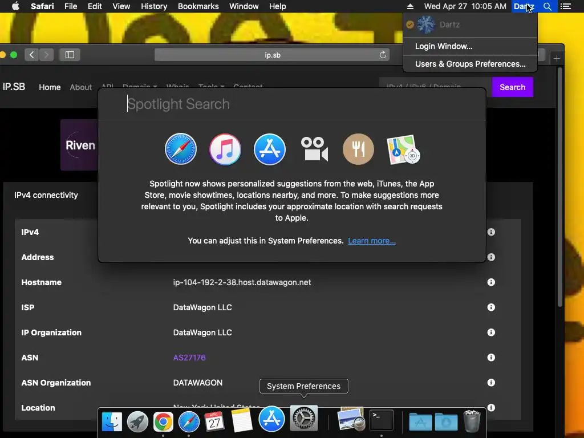Click hostname ip-104-192-2-38.host.datawagon.net
Screen dimensions: 584x438
tap(242, 282)
